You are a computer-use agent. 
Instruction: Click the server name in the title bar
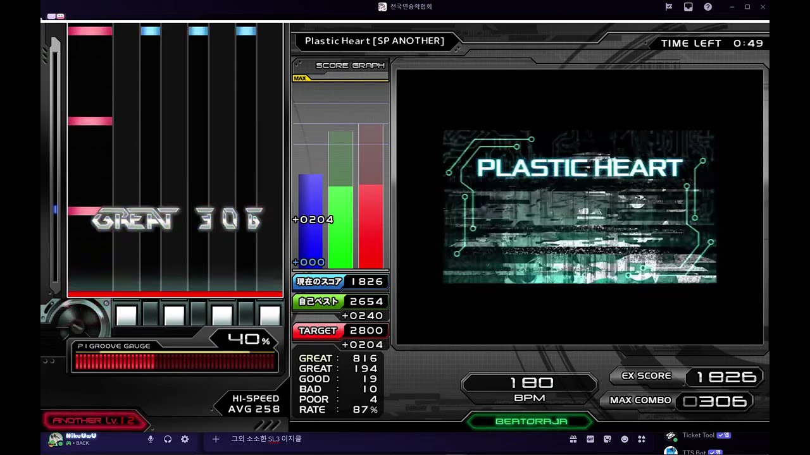[411, 7]
